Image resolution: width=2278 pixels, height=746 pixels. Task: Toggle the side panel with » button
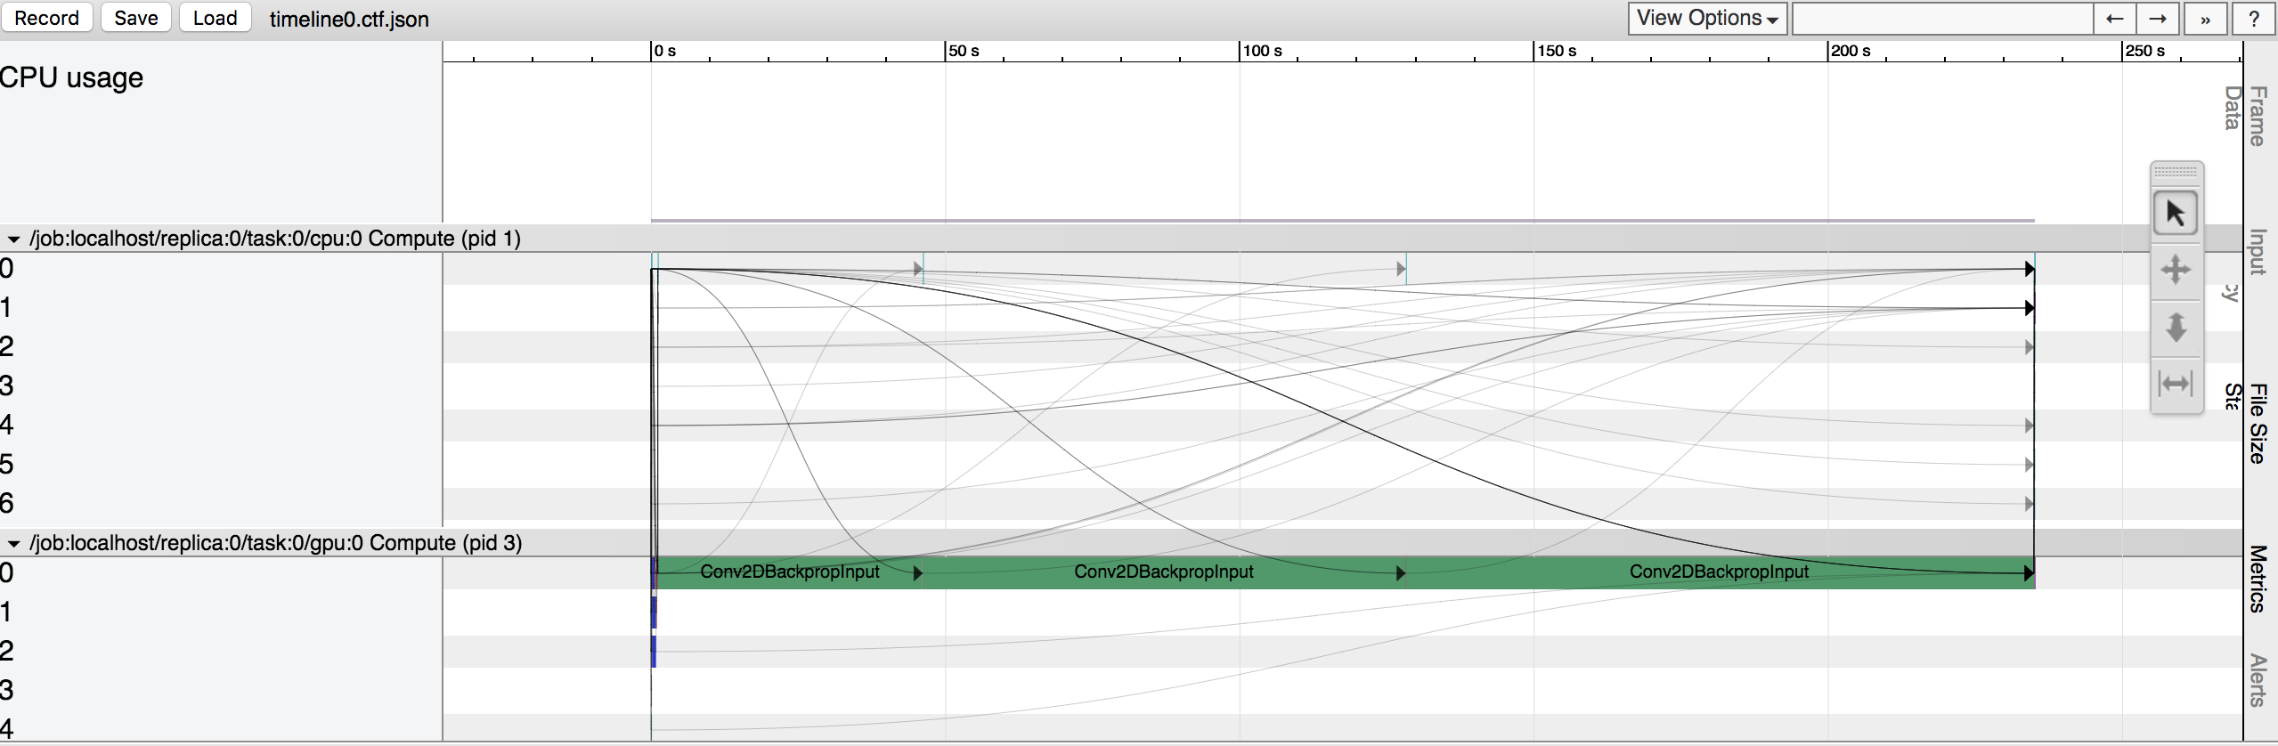tap(2205, 19)
